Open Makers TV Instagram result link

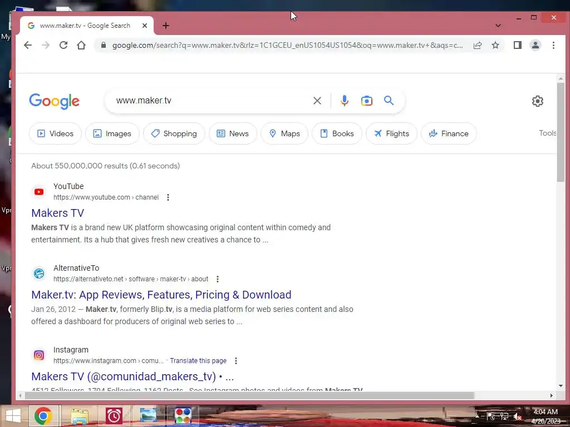[132, 376]
